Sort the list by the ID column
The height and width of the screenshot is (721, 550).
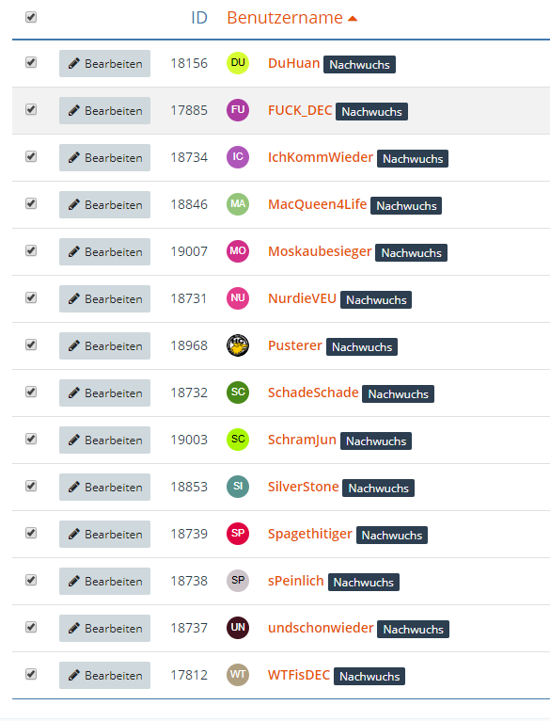pyautogui.click(x=199, y=18)
